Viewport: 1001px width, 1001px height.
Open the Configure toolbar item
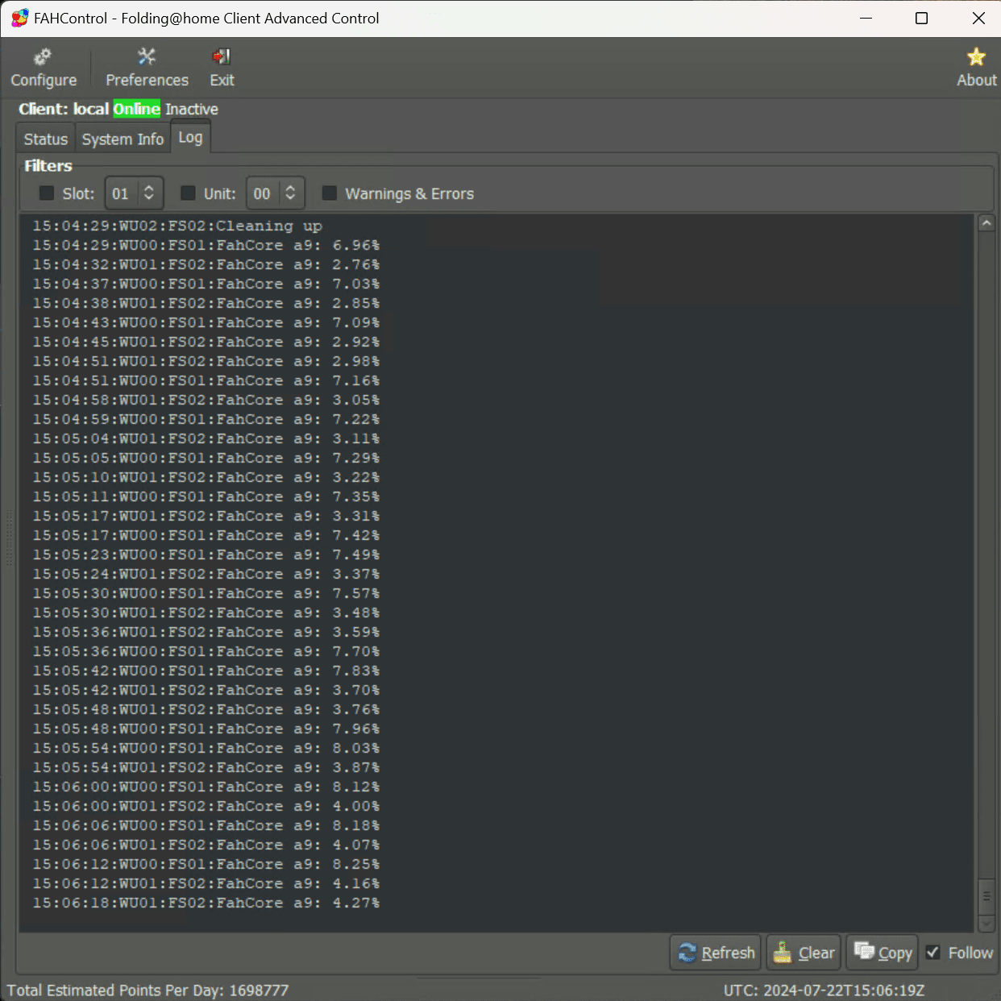point(44,68)
